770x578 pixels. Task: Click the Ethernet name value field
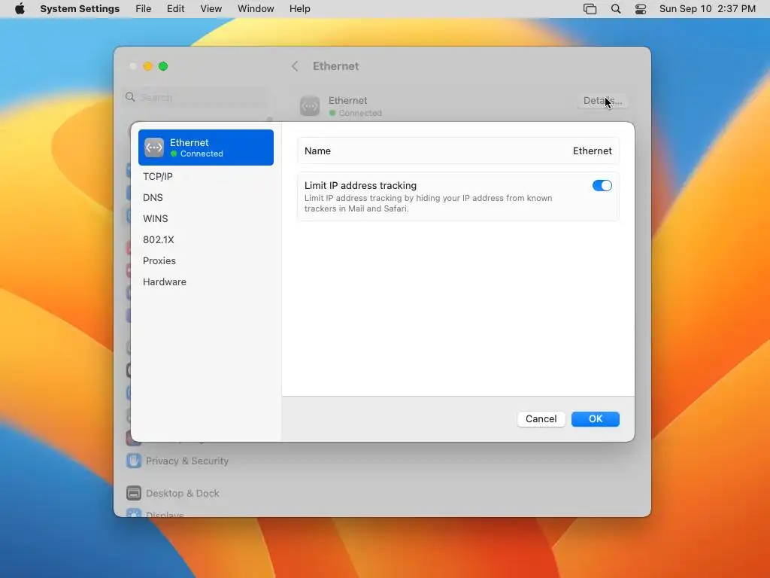click(593, 151)
